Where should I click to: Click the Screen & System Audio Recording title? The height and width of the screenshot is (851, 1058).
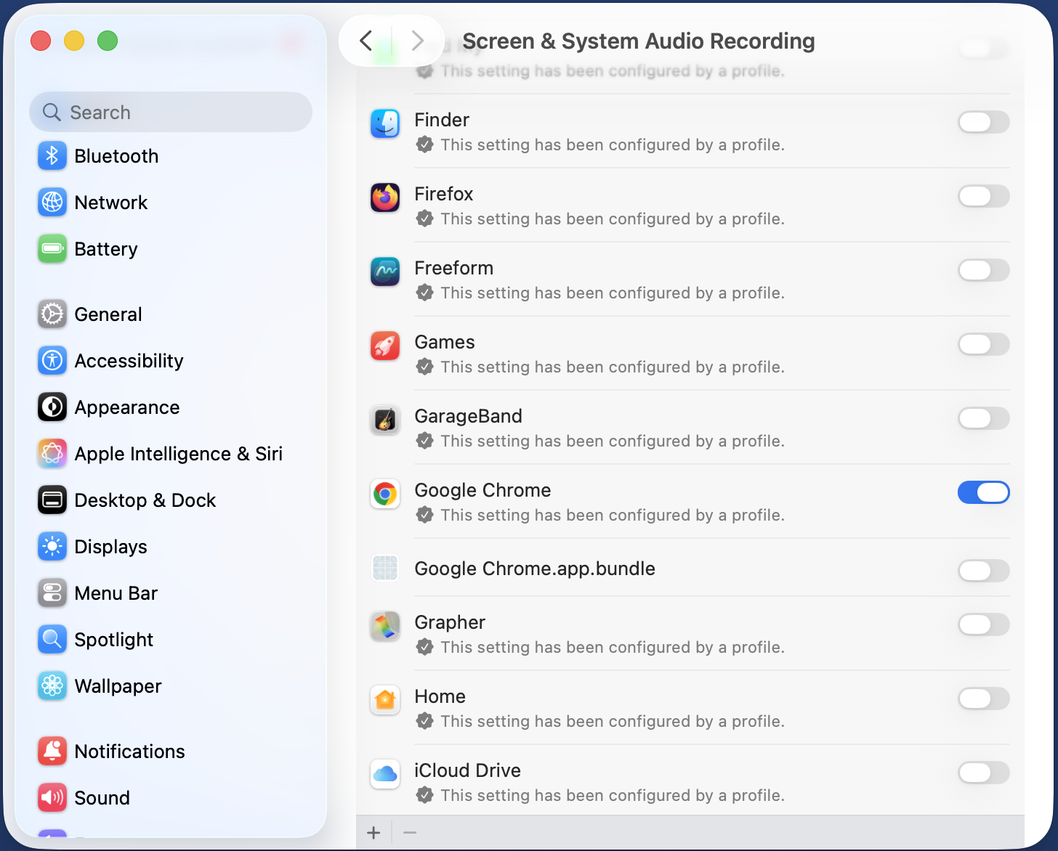pyautogui.click(x=639, y=41)
